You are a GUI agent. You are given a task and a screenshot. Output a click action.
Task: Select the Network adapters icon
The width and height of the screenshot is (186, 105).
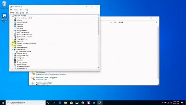(15, 47)
